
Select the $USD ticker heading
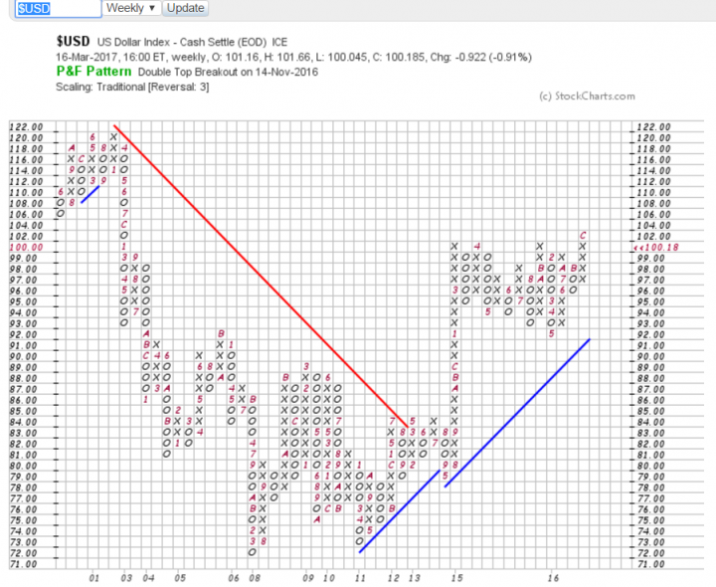pyautogui.click(x=73, y=42)
